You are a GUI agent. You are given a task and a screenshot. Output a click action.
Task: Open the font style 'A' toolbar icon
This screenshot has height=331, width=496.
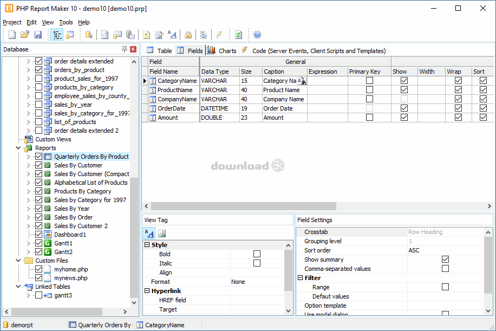[x=172, y=35]
